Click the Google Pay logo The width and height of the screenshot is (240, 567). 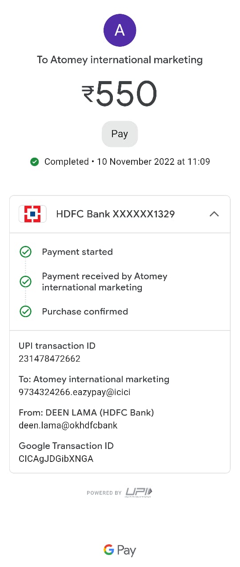(x=120, y=550)
